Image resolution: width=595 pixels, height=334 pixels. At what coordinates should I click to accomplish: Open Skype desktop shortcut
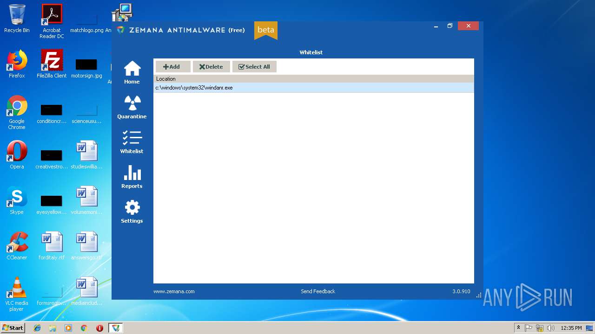coord(17,200)
